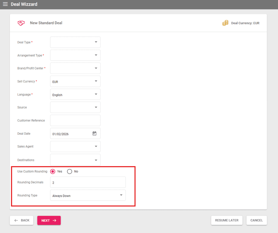
Task: Click the Customer Reference input field
Action: pyautogui.click(x=75, y=120)
